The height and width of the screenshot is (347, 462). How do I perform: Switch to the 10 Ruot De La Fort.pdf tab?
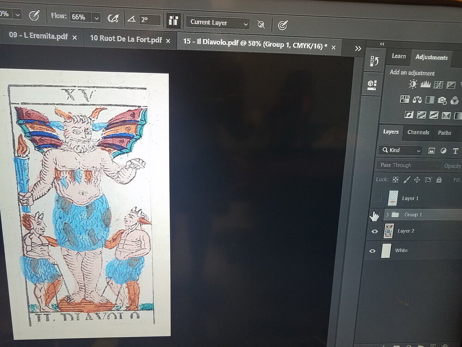[126, 40]
